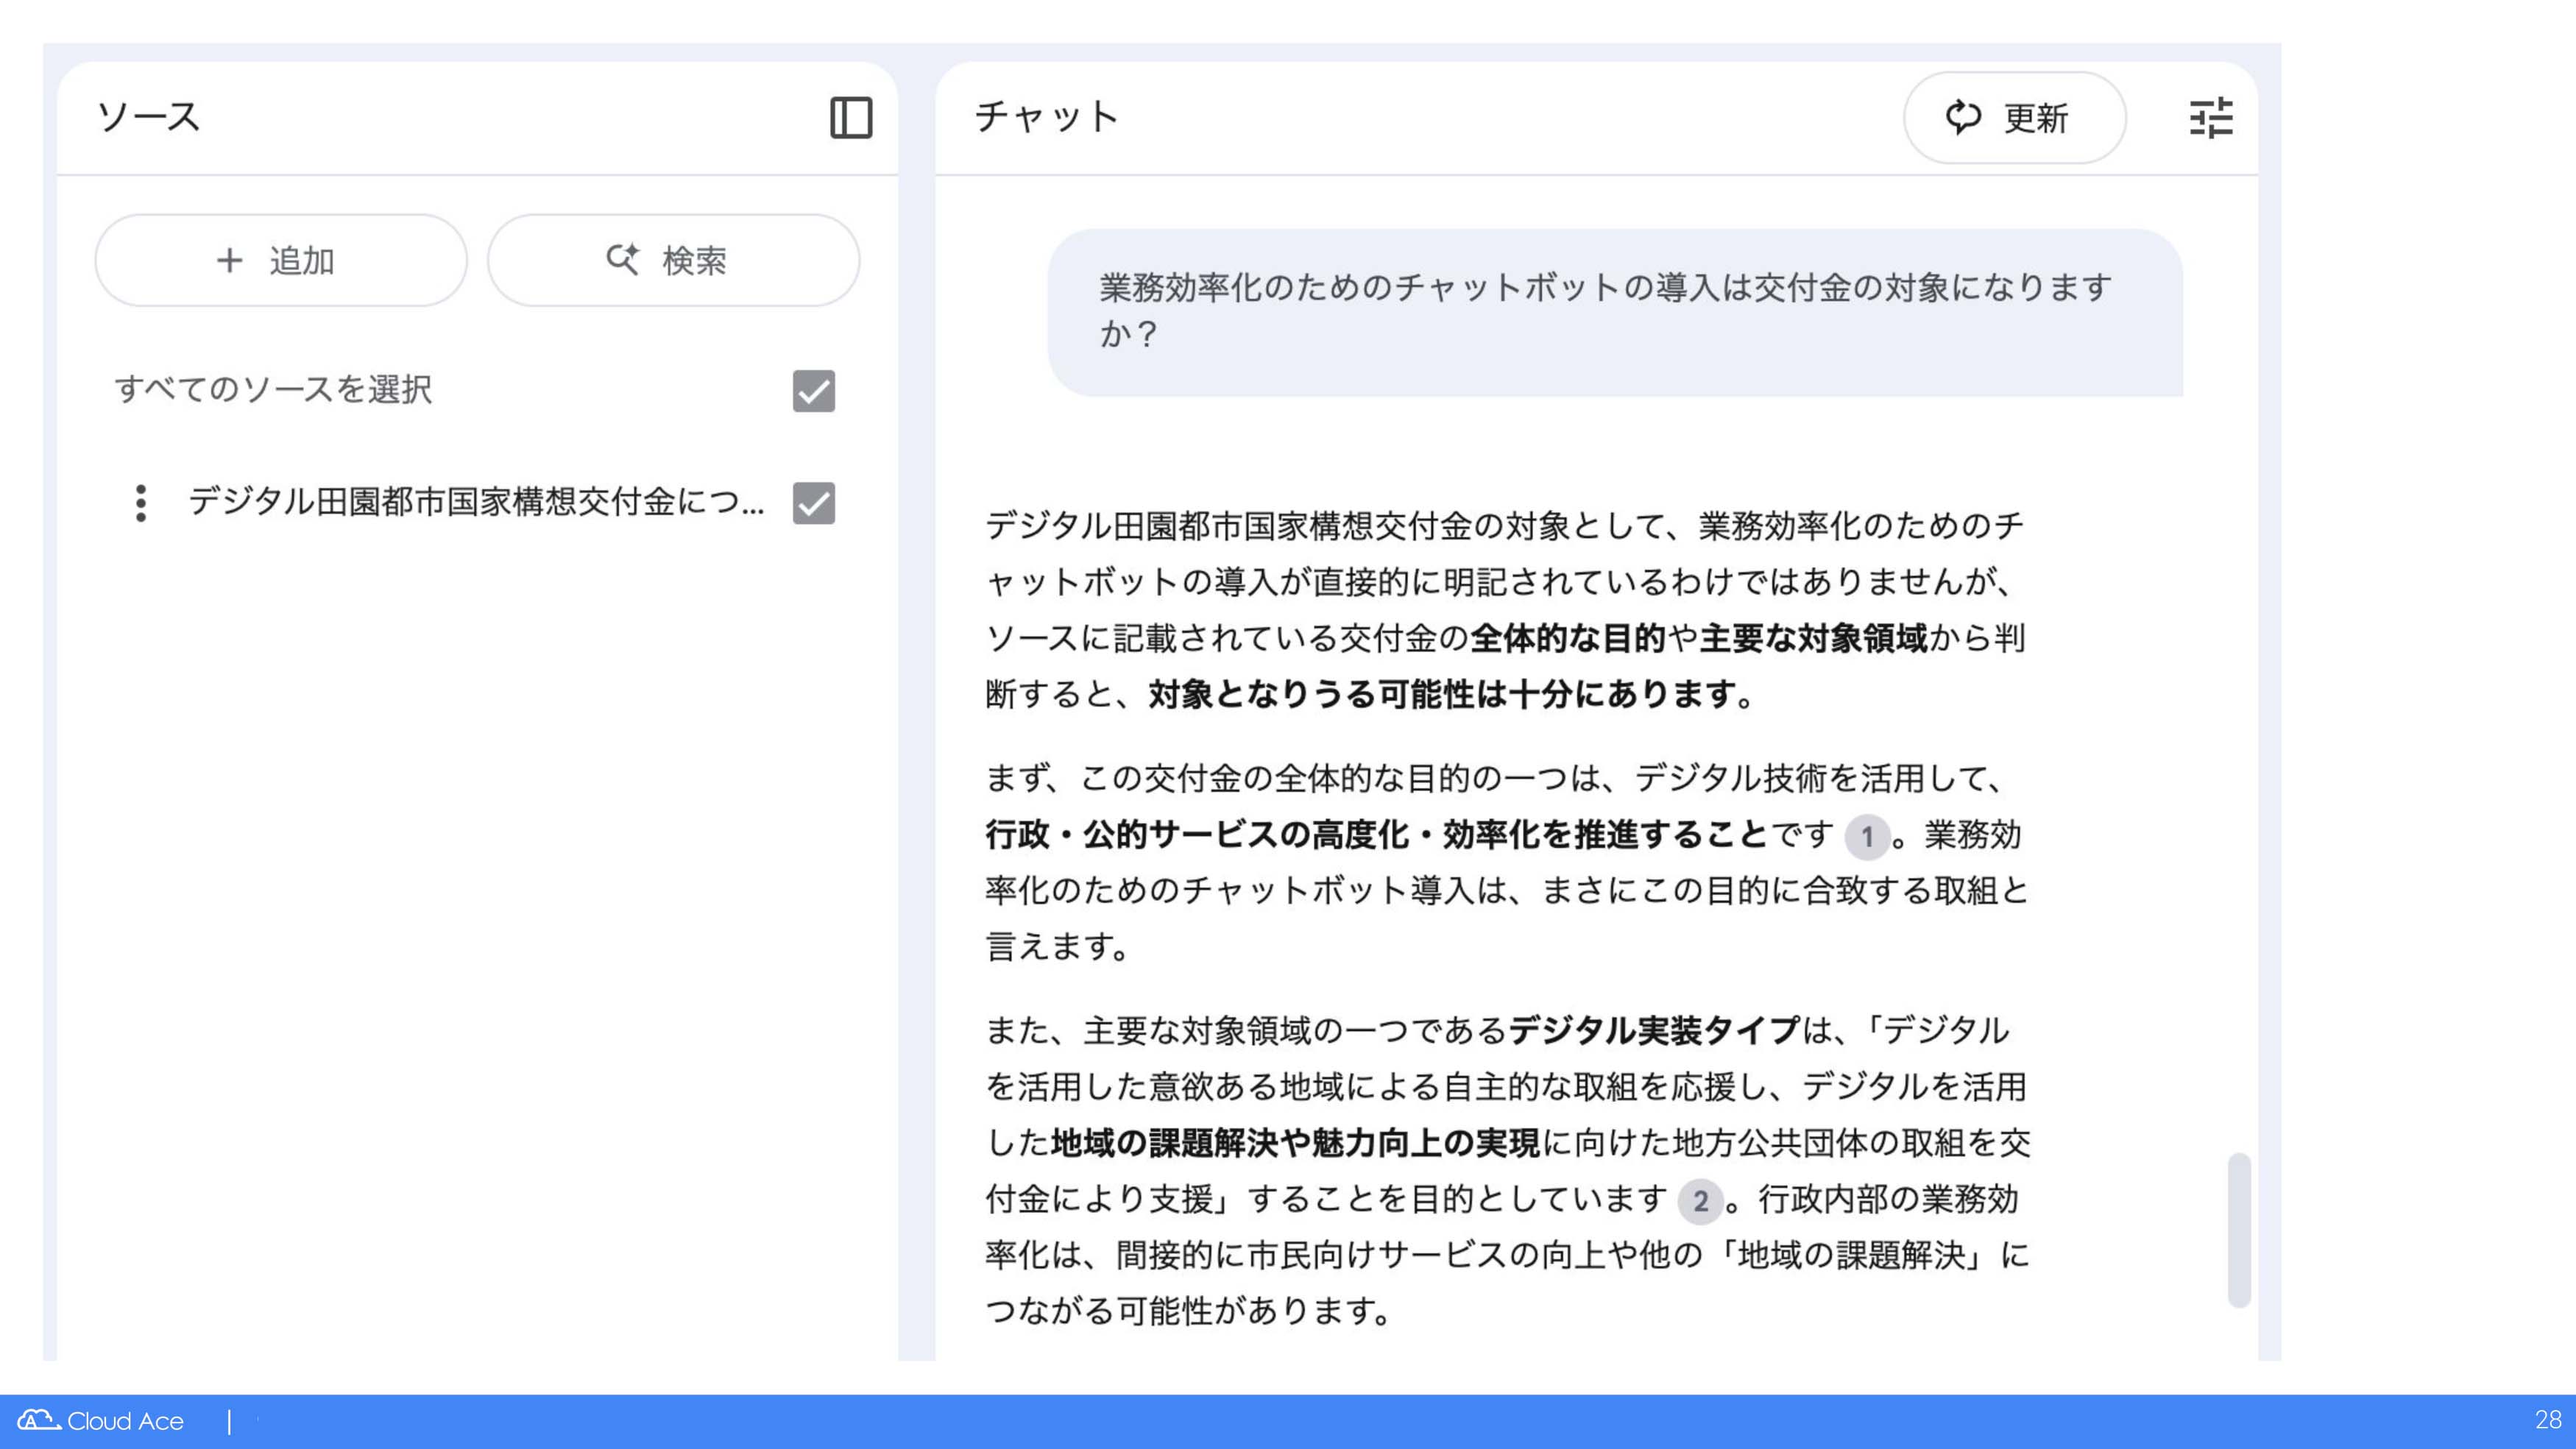Click citation badge number 2
Image resolution: width=2576 pixels, height=1449 pixels.
tap(1700, 1201)
